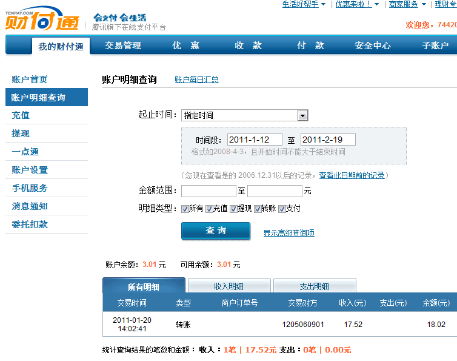Toggle the 转账 checkbox

click(258, 209)
